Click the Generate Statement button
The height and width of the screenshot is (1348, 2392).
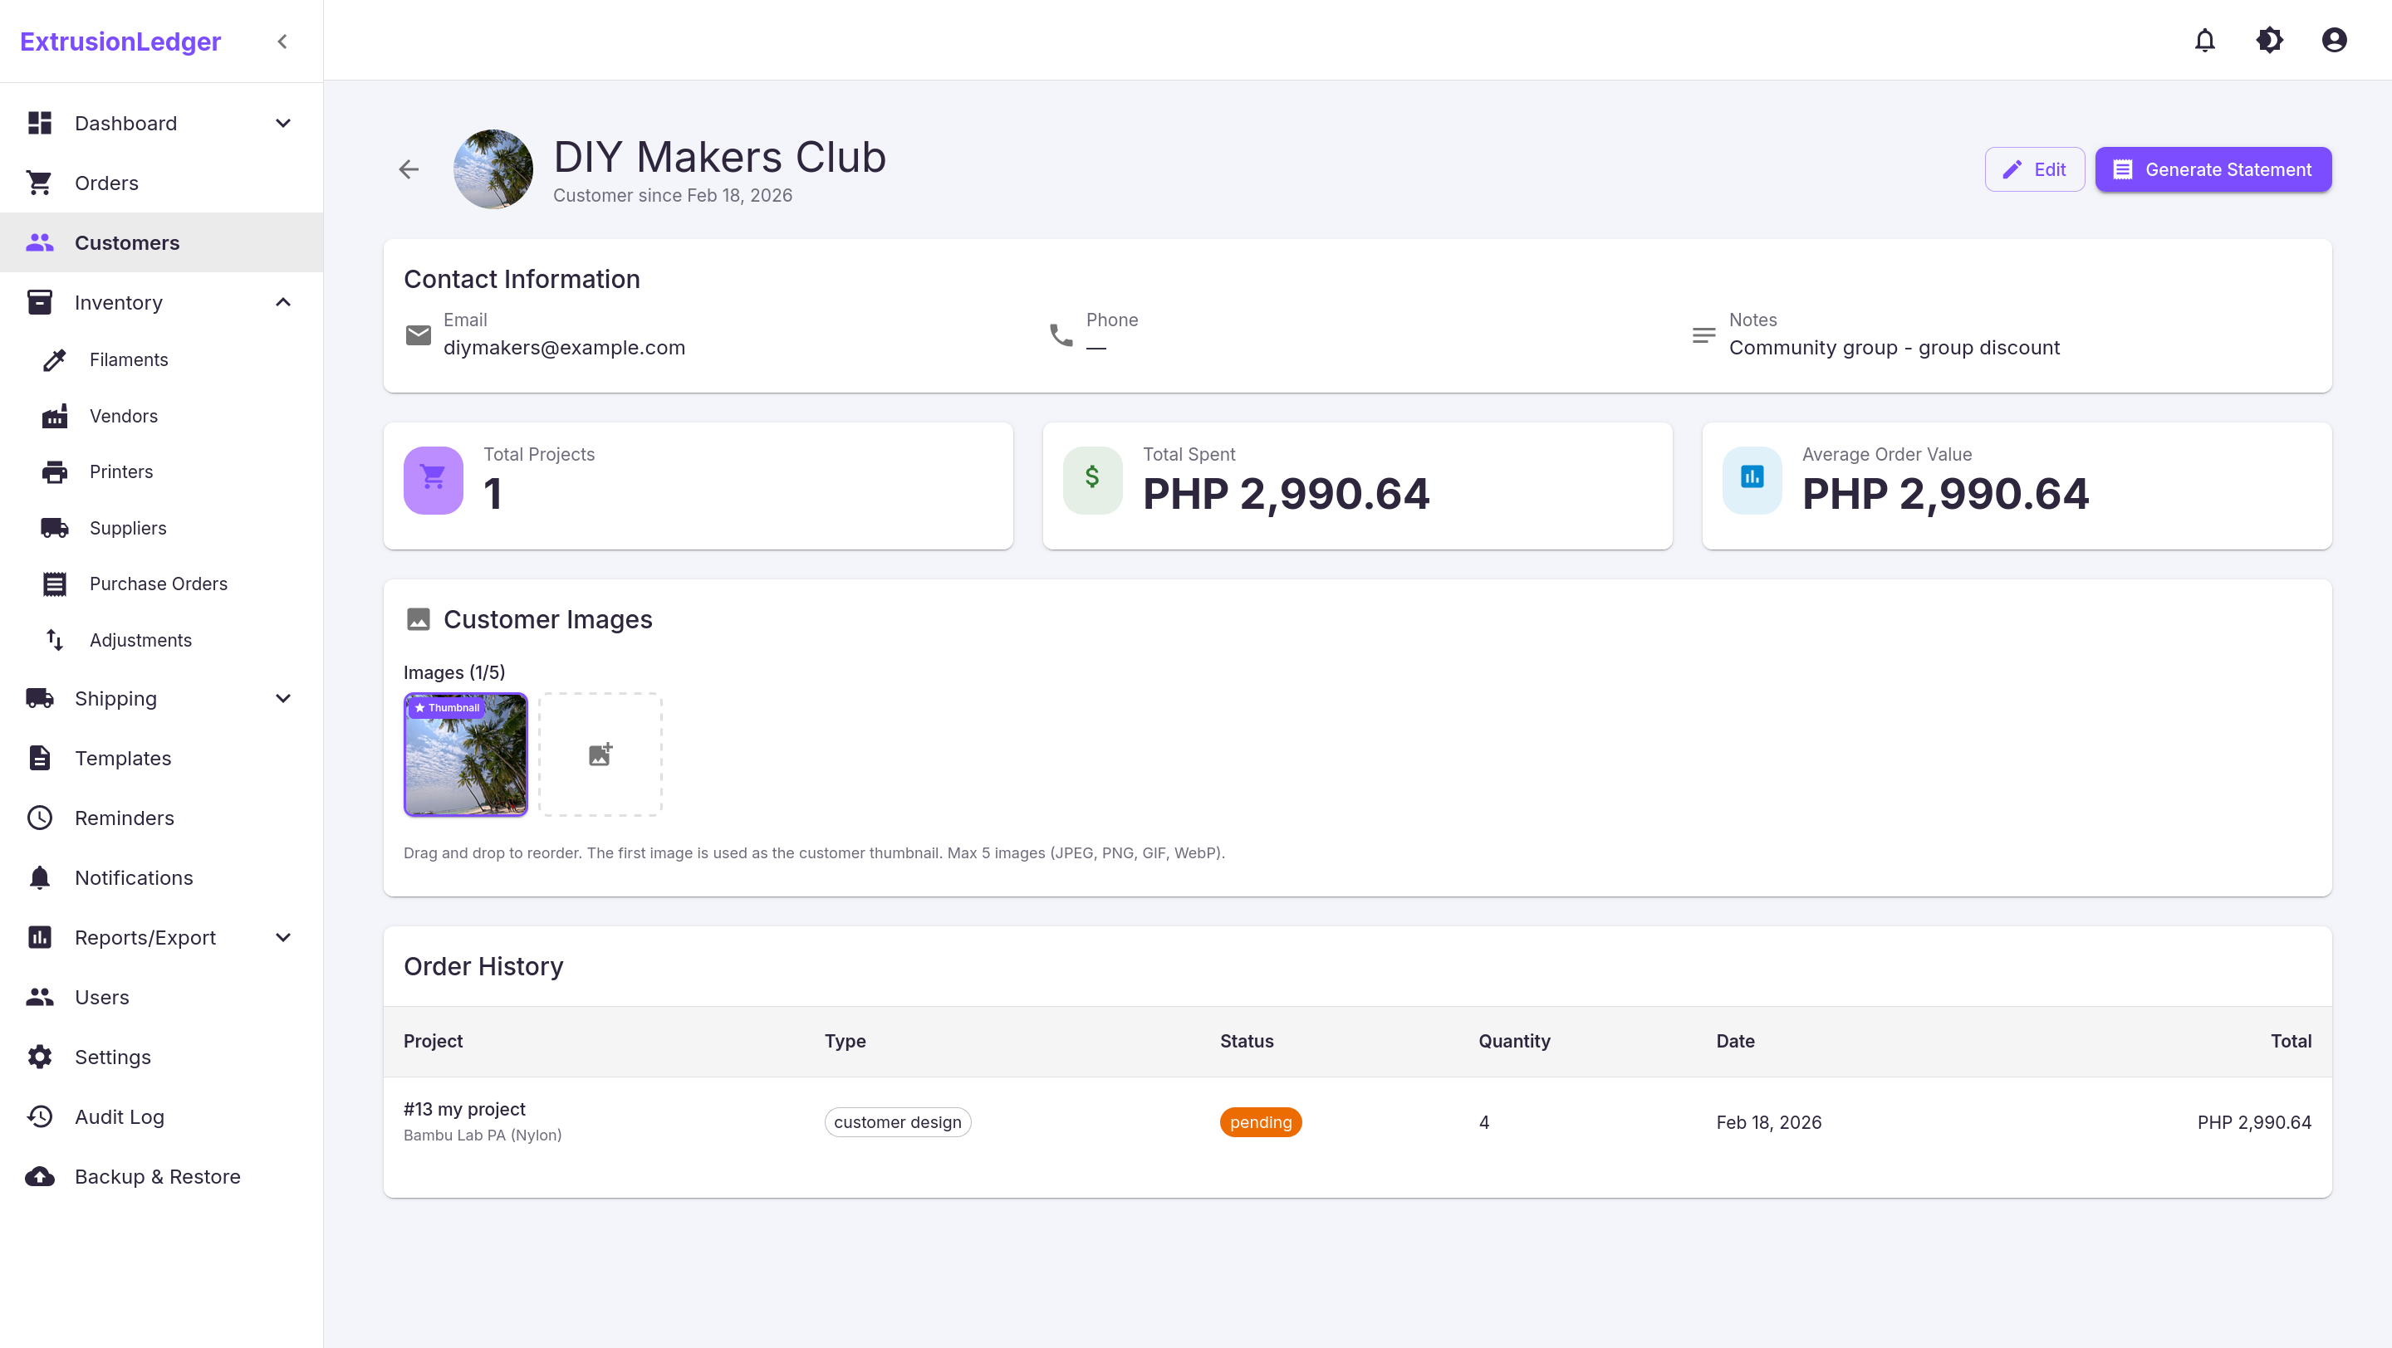(x=2213, y=168)
